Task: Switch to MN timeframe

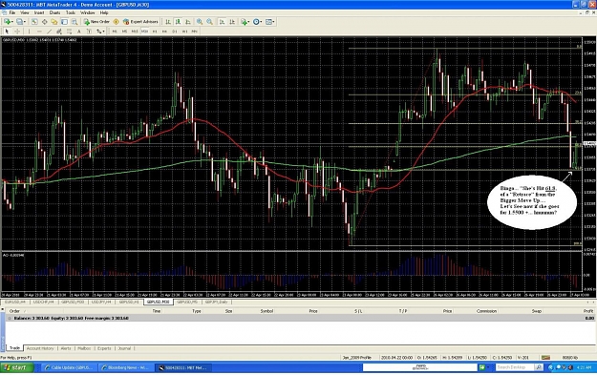Action: [x=194, y=31]
